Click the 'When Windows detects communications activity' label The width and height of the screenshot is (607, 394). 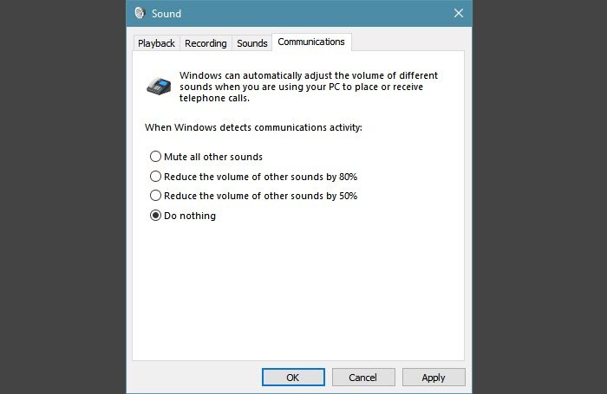click(x=253, y=127)
